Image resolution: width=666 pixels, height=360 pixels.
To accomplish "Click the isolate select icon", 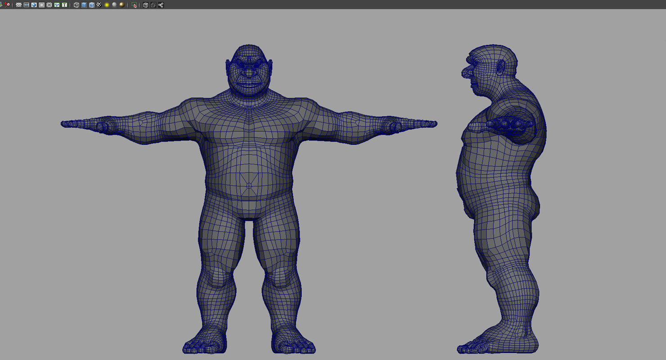I will click(x=134, y=5).
